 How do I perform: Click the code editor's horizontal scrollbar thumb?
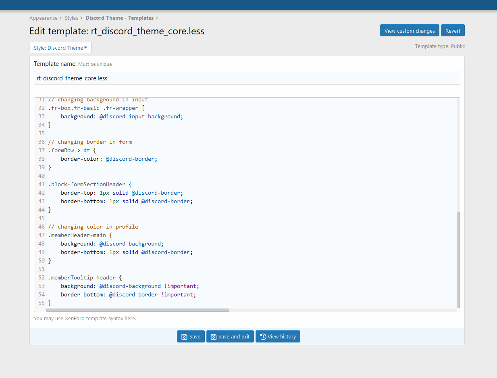(x=137, y=310)
